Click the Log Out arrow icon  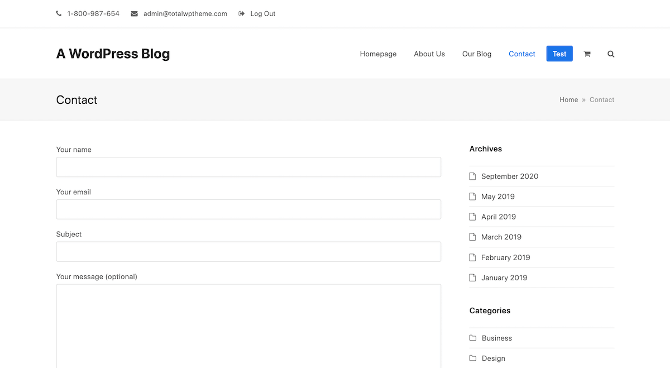(242, 13)
